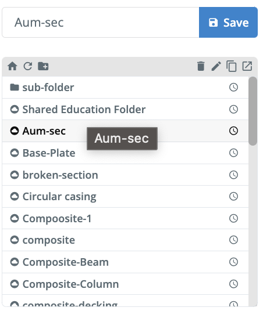This screenshot has width=263, height=311.
Task: Open the Shared Education Folder
Action: 125,109
